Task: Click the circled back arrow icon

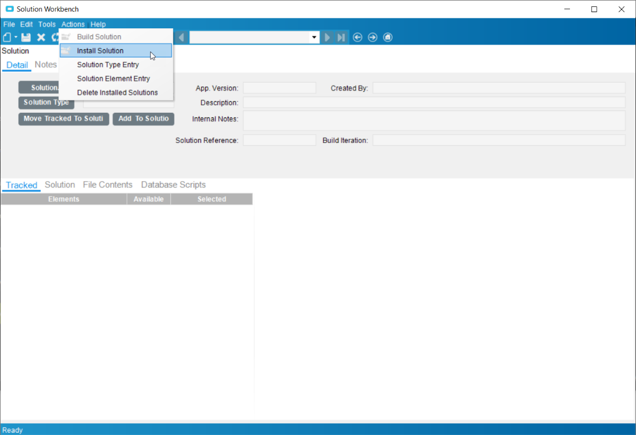Action: pos(357,38)
